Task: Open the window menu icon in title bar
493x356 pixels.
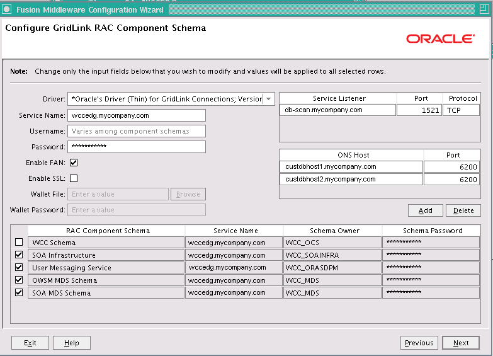Action: click(x=6, y=9)
